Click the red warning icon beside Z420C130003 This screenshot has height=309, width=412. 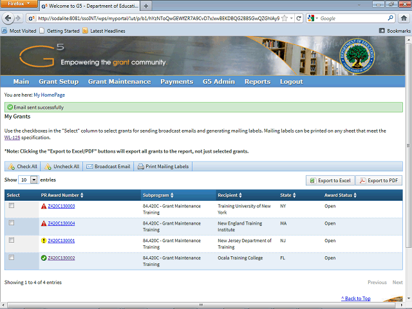[44, 206]
